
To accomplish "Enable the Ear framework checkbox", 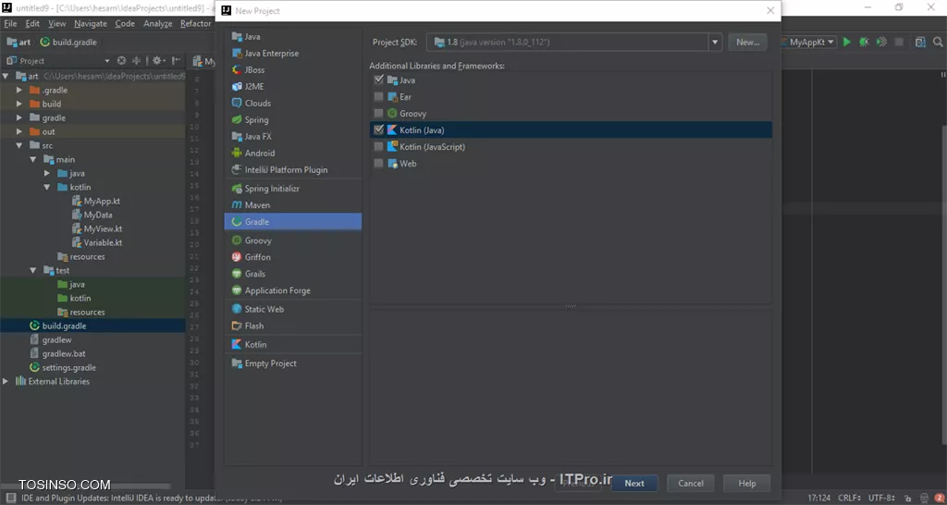I will [378, 96].
